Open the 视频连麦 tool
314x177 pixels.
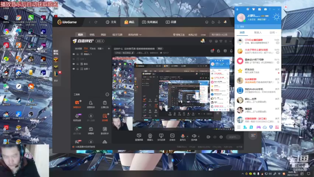[x=77, y=117]
